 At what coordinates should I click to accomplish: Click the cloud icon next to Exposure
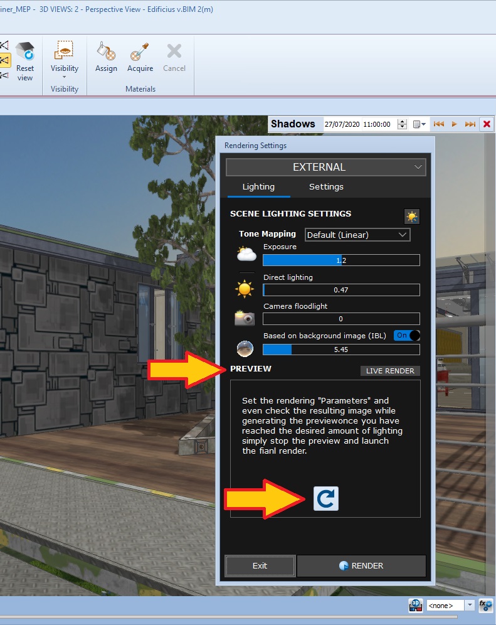(x=246, y=254)
